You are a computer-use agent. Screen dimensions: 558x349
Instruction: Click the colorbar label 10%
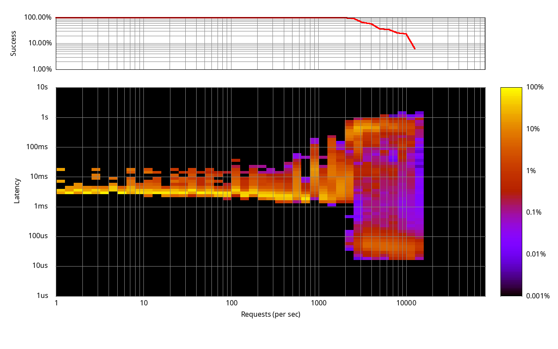point(533,129)
